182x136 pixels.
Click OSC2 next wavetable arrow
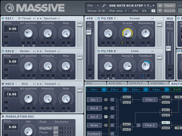point(41,51)
